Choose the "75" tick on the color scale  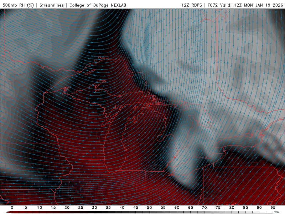click(x=218, y=208)
